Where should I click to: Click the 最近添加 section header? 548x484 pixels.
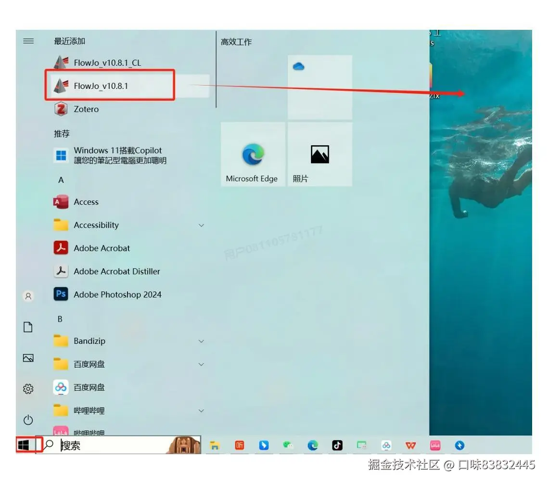[70, 41]
